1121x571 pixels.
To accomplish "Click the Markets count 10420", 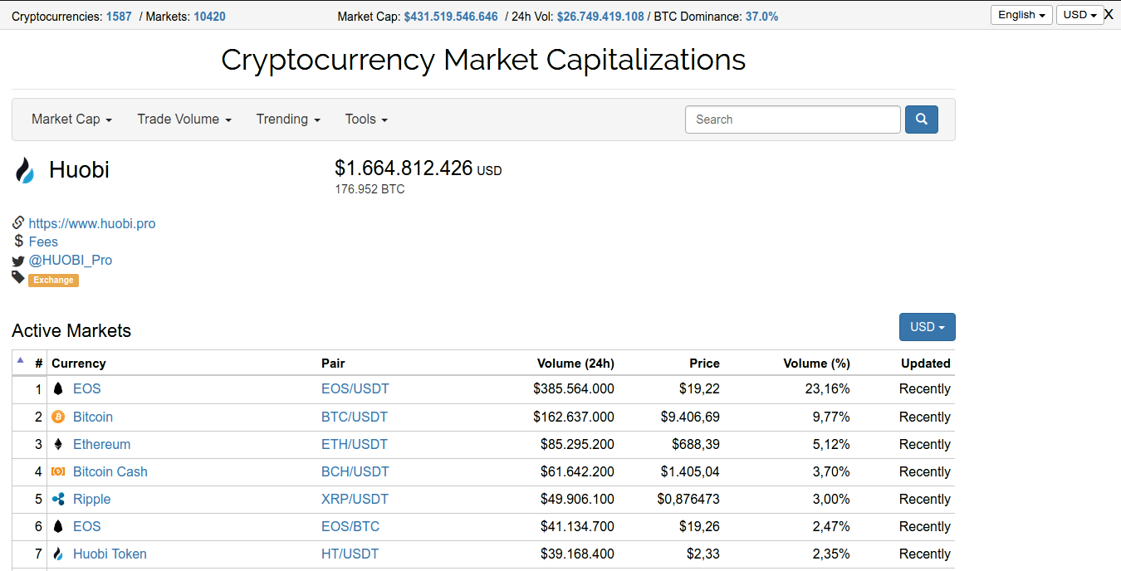I will pyautogui.click(x=209, y=16).
